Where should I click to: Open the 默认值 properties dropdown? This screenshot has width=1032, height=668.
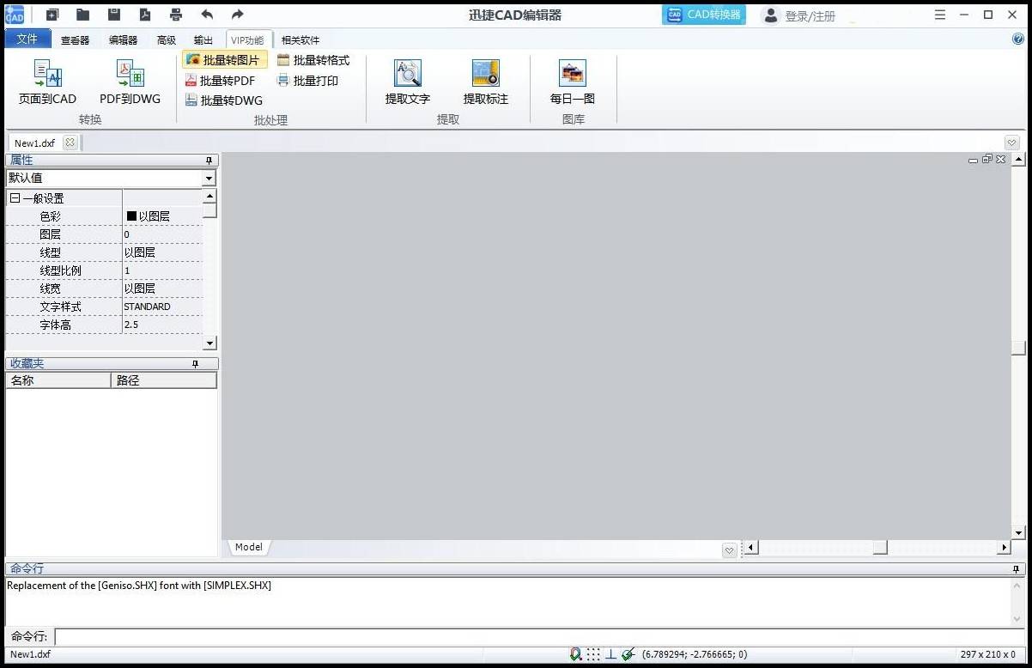tap(209, 178)
